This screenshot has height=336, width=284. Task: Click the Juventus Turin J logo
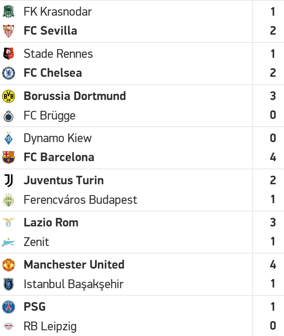coord(9,180)
